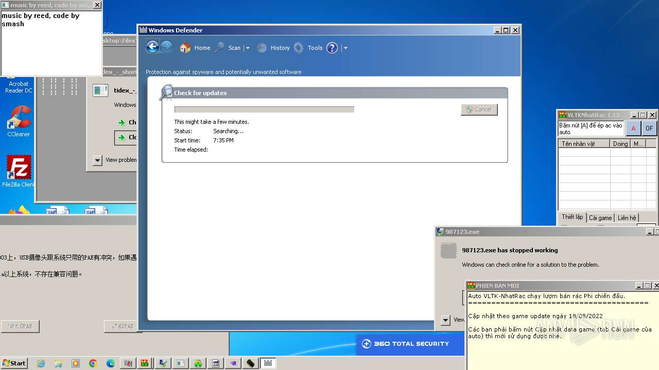This screenshot has height=370, width=659.
Task: Click the Windows Defender title bar icon
Action: 143,30
